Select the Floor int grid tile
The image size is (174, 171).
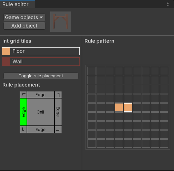[41, 51]
